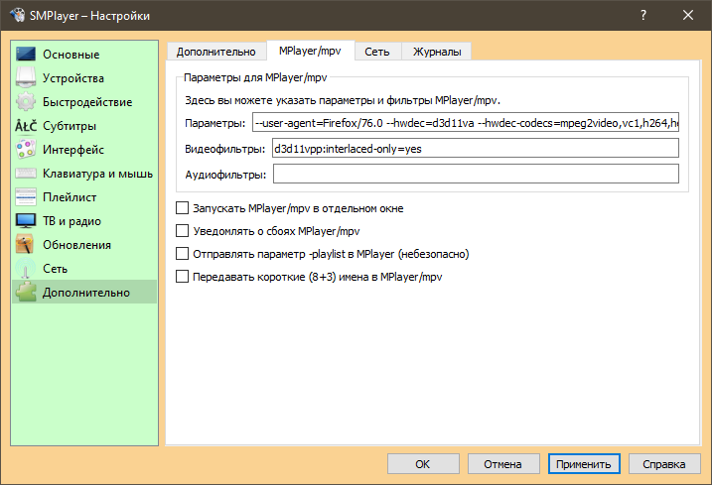
Task: Enable Запускать MPlayer/mpv в отдельном окне
Action: click(x=182, y=209)
